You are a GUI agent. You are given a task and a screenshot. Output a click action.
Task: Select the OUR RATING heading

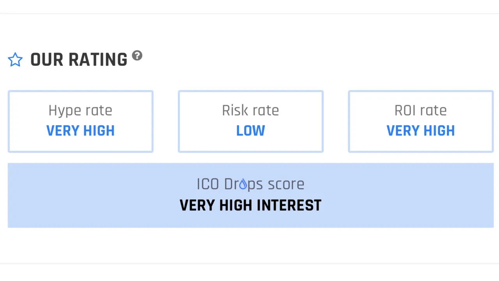click(x=79, y=60)
